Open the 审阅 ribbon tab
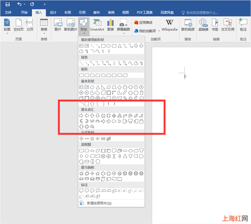Image resolution: width=251 pixels, height=224 pixels. tap(111, 13)
